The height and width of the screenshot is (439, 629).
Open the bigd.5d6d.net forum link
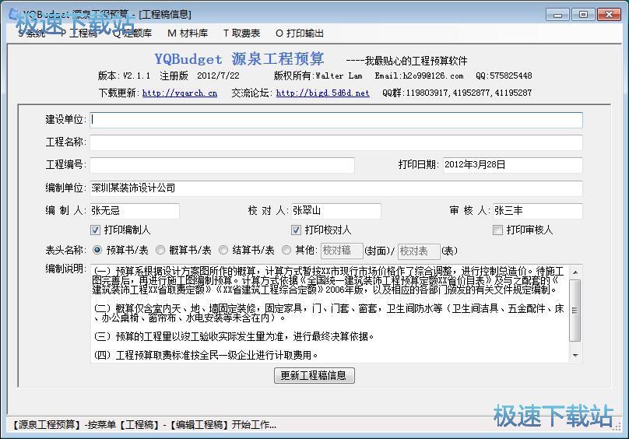point(322,93)
